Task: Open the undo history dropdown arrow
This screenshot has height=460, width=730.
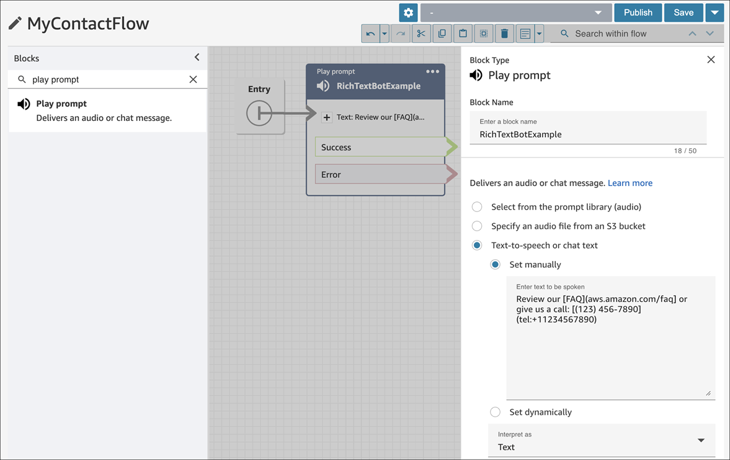Action: pyautogui.click(x=385, y=33)
